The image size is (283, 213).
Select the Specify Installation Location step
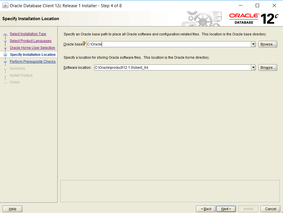33,55
